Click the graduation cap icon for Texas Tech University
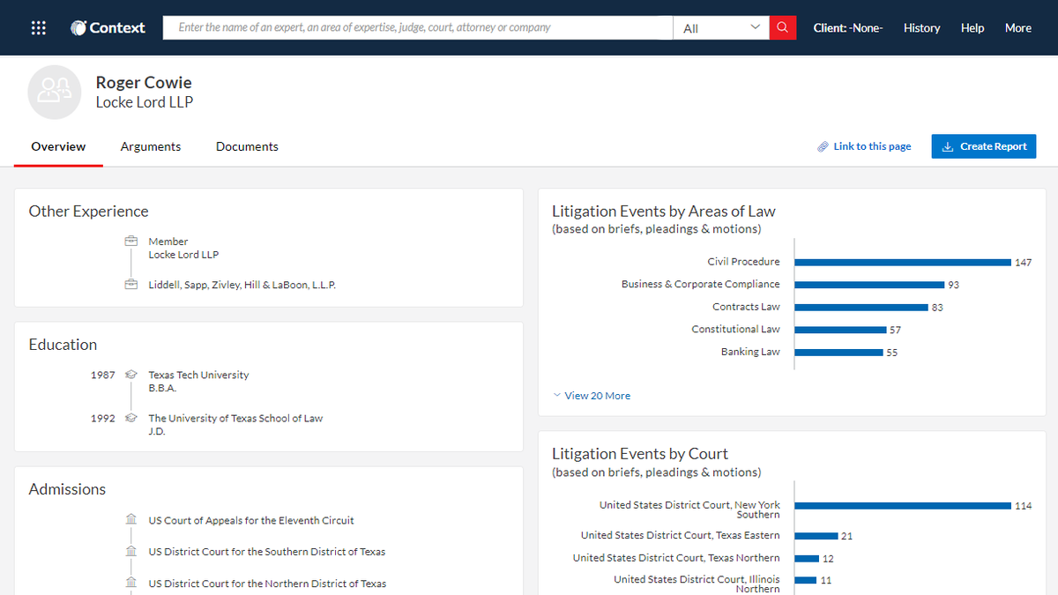Screen dimensions: 1058x595 pos(131,375)
